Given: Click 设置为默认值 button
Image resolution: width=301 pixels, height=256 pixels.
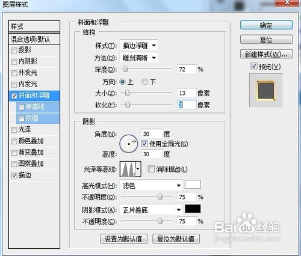Looking at the screenshot, I should click(x=123, y=239).
